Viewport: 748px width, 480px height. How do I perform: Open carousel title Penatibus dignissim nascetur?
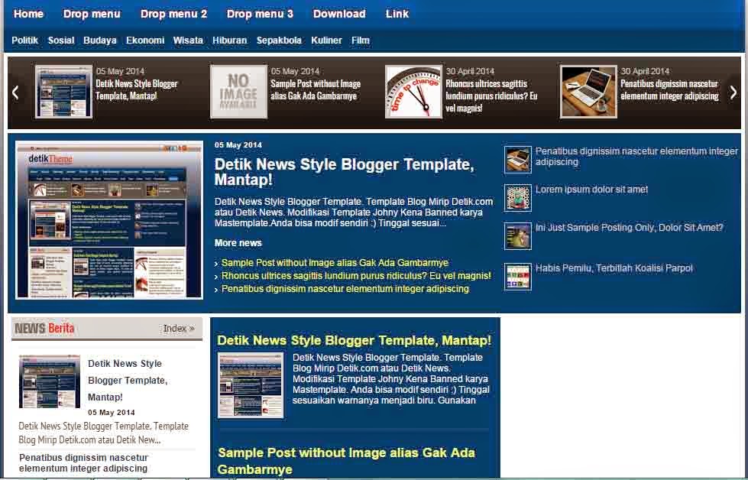point(669,89)
